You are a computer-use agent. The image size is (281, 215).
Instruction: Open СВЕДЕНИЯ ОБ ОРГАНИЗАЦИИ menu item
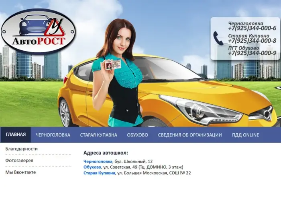190,135
